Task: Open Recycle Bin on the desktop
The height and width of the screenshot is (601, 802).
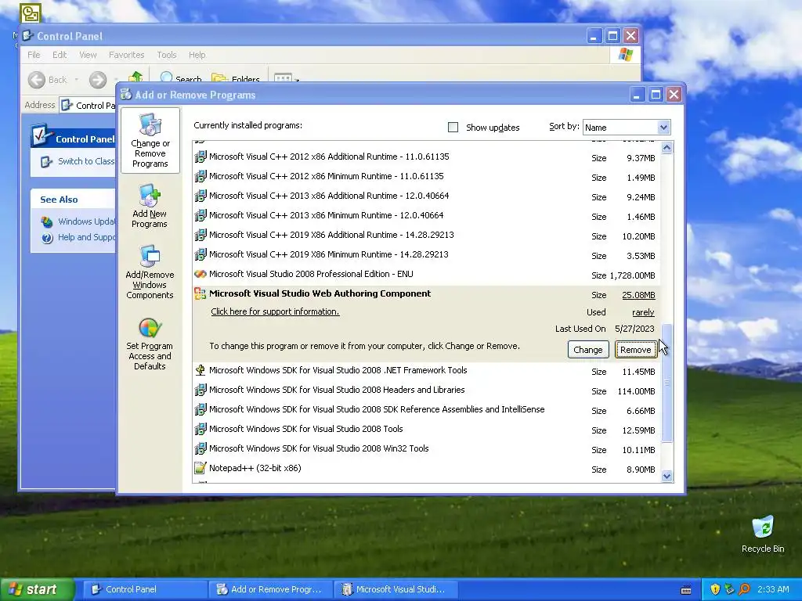Action: [763, 534]
